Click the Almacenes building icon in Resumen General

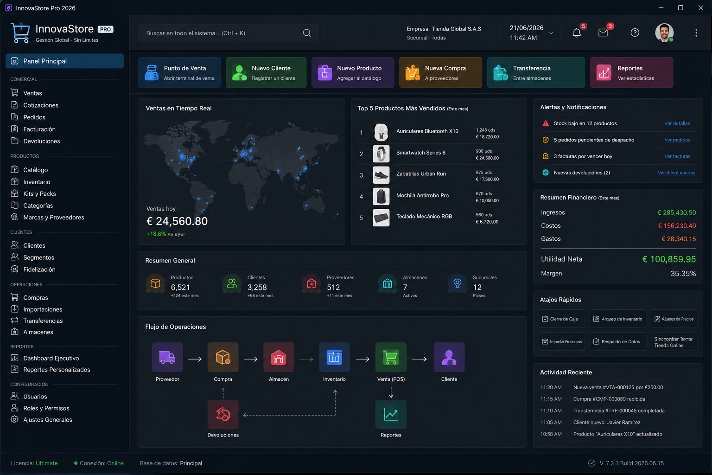(x=388, y=283)
